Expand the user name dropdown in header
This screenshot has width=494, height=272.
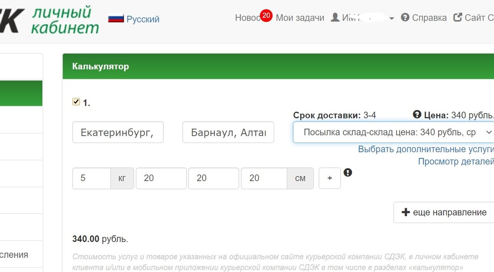coord(391,18)
